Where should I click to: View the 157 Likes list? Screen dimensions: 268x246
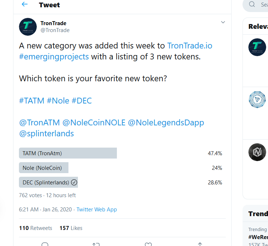click(71, 228)
